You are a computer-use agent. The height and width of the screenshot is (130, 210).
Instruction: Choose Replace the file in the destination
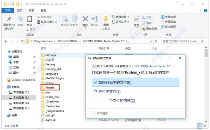[135, 82]
